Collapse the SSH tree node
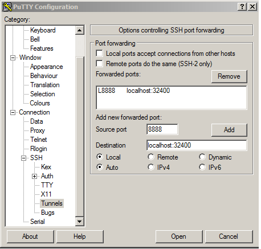The width and height of the screenshot is (261, 249). tap(23, 158)
